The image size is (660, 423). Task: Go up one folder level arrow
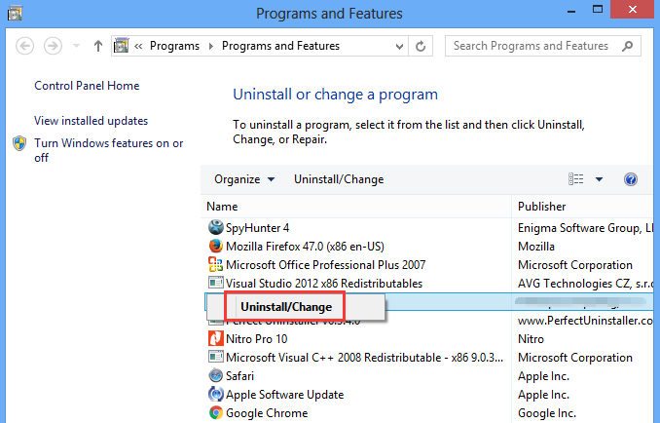click(98, 46)
